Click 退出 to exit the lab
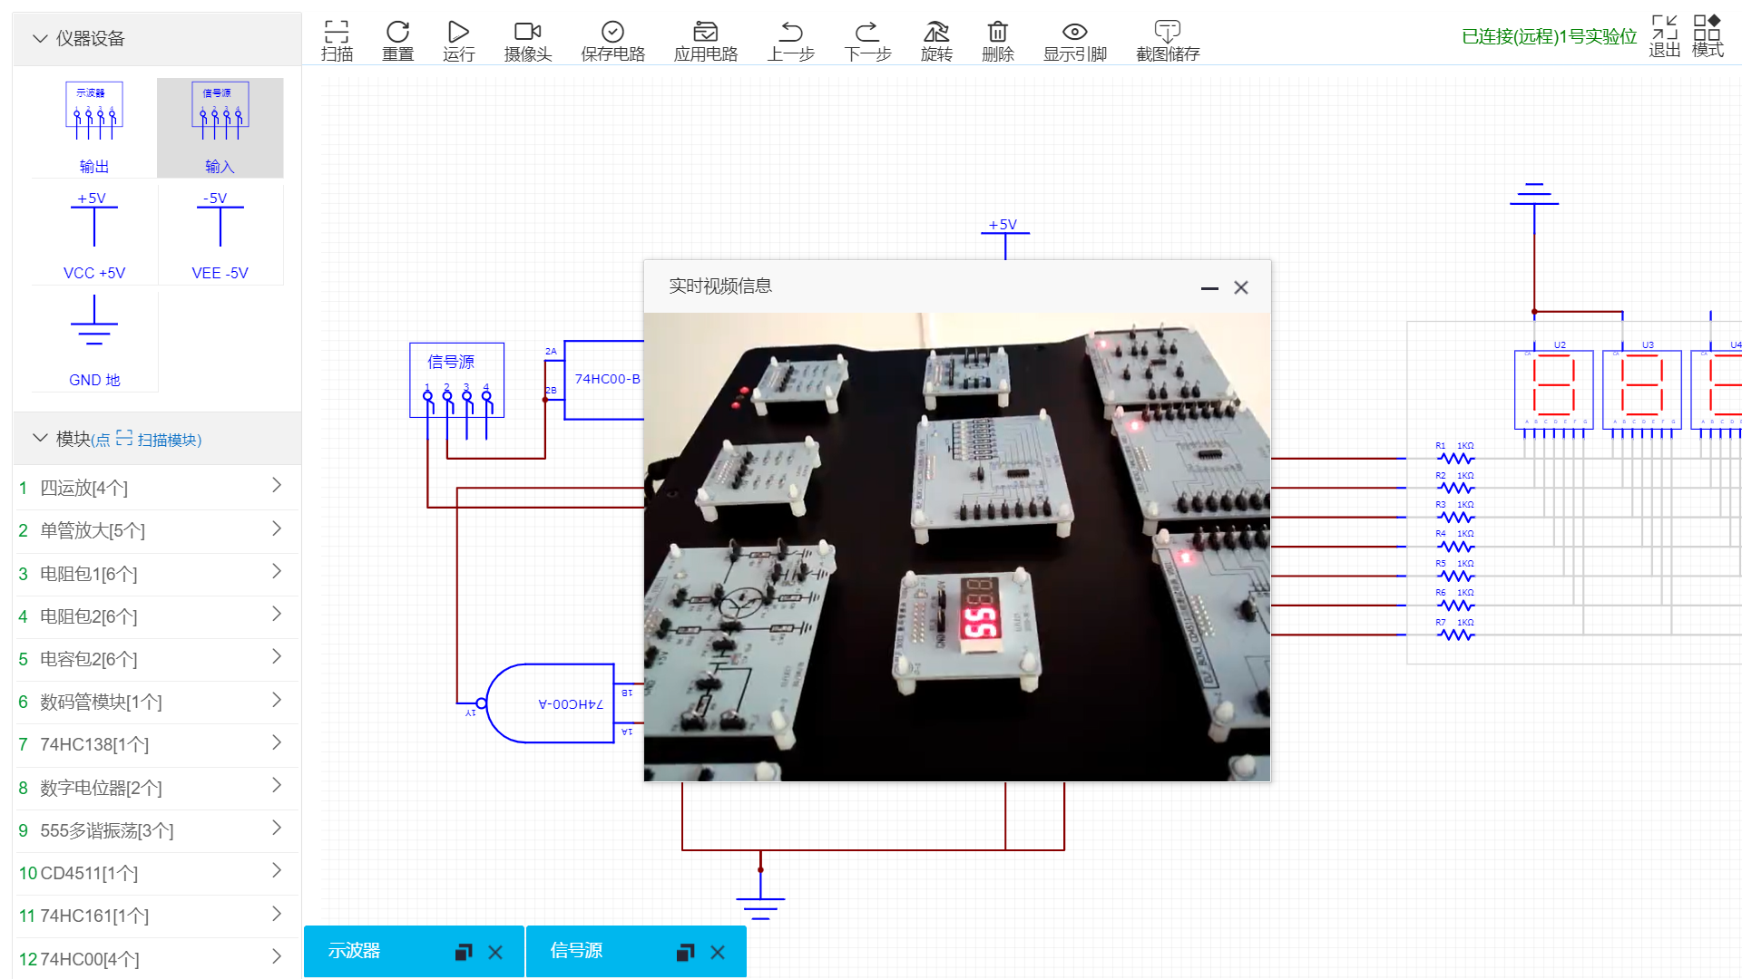This screenshot has width=1742, height=979. pos(1664,36)
